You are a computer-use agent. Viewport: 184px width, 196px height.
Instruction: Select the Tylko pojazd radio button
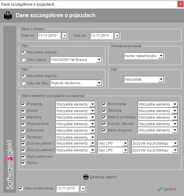(x=23, y=60)
